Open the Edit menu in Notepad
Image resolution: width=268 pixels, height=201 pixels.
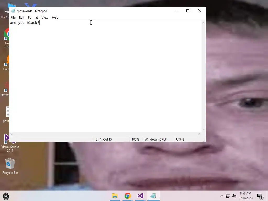(21, 18)
